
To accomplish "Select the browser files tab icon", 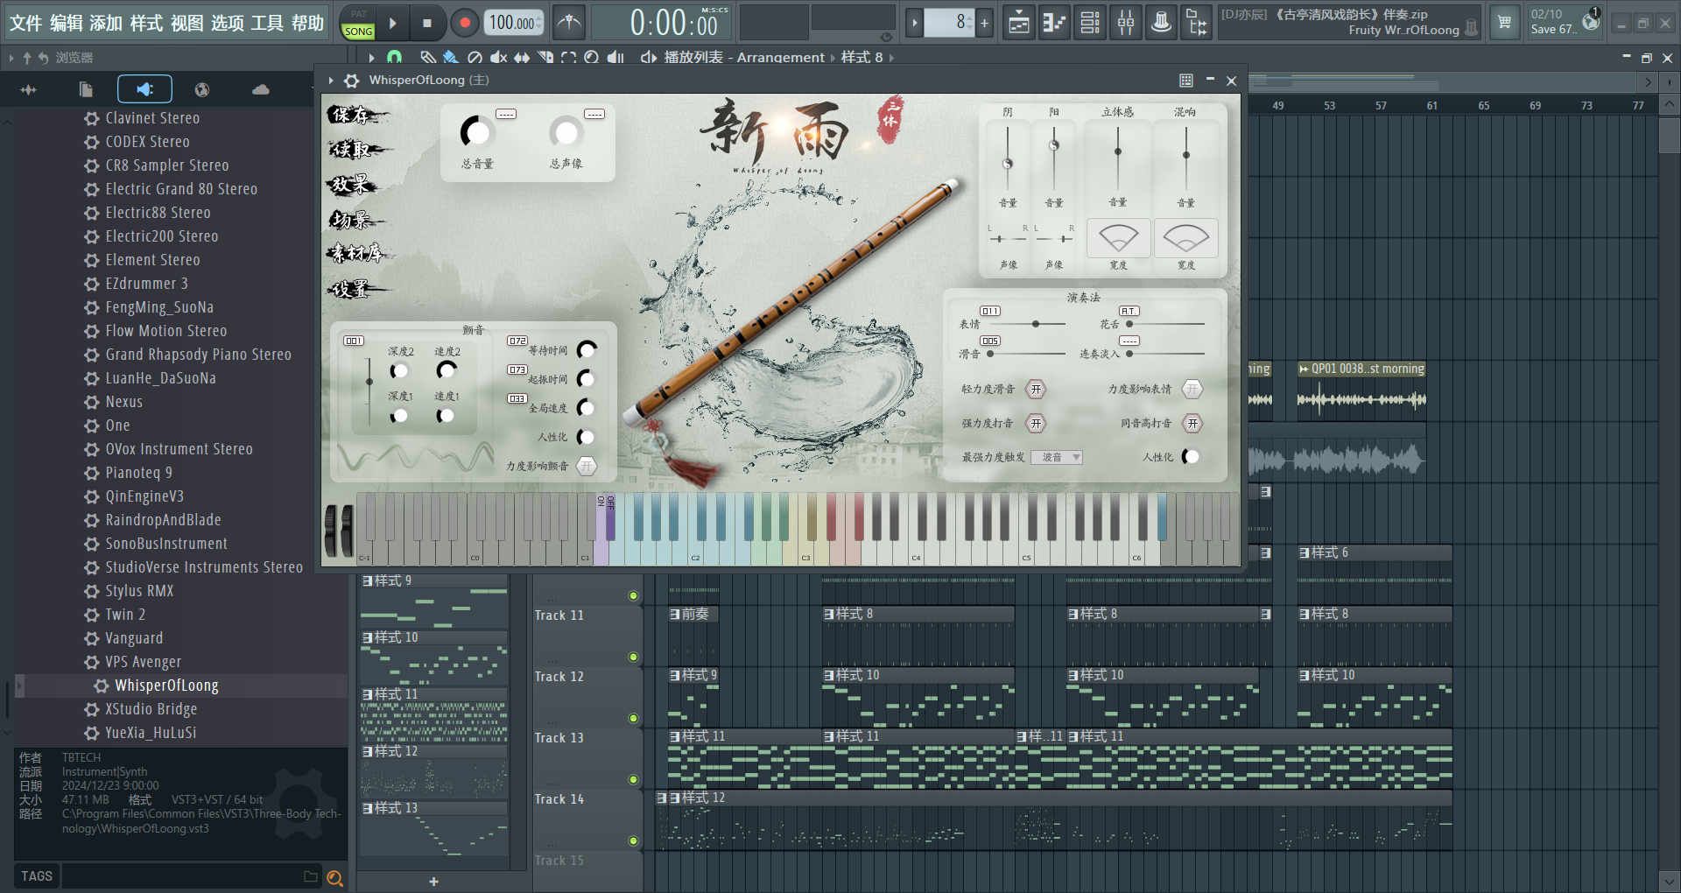I will (86, 89).
